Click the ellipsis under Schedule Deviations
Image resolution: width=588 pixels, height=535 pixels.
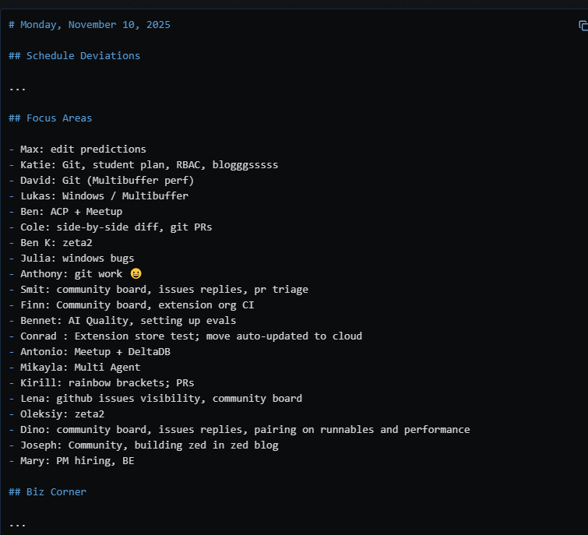17,87
